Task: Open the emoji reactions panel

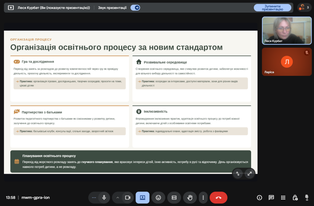Action: (x=158, y=197)
